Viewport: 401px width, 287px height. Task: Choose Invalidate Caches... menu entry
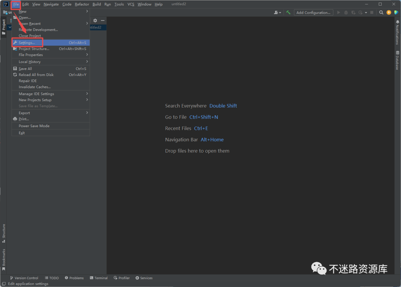pyautogui.click(x=35, y=87)
